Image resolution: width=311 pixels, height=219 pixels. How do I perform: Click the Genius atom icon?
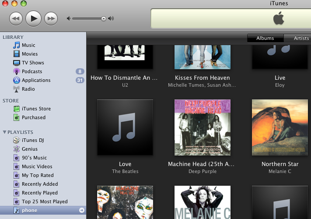[x=17, y=149]
